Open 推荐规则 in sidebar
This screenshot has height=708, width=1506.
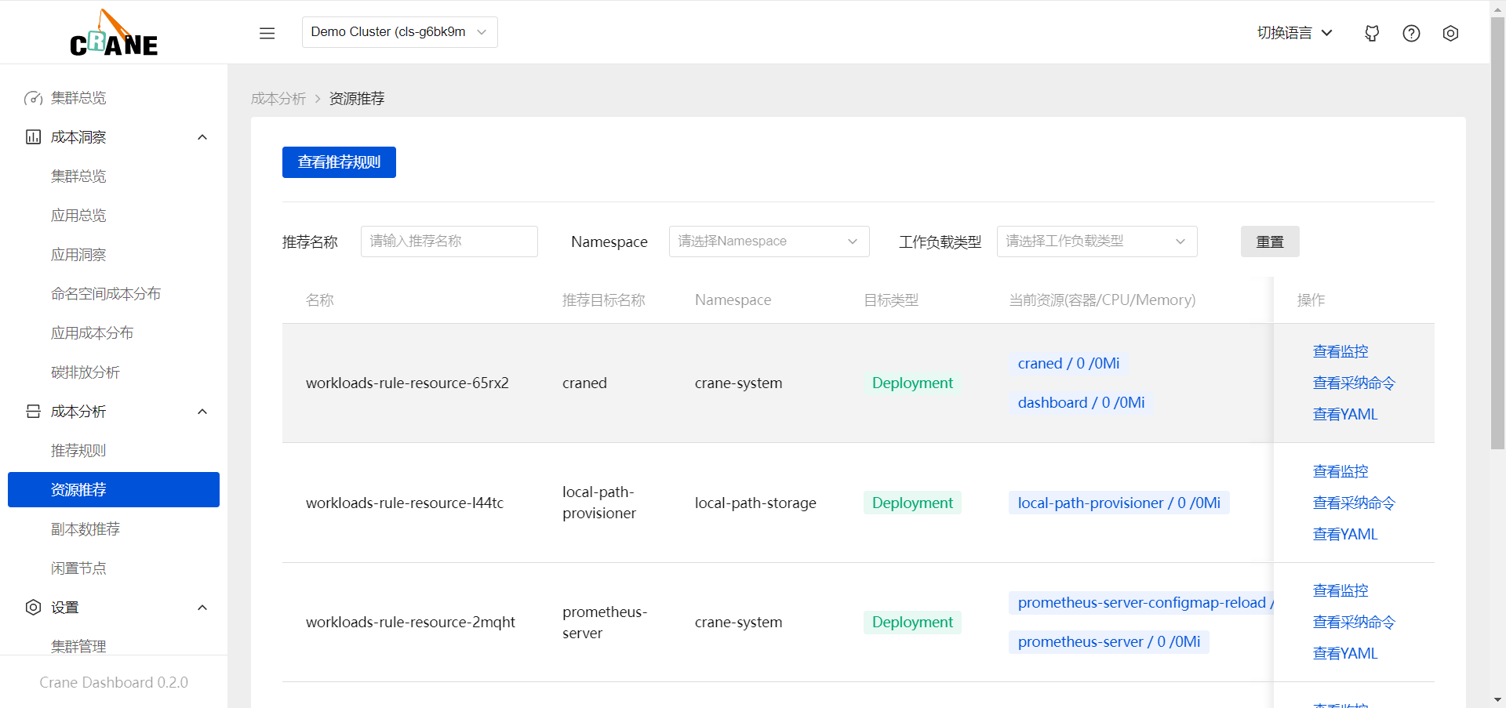click(114, 451)
